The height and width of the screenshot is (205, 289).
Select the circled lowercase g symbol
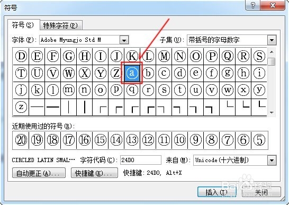[x=228, y=73]
